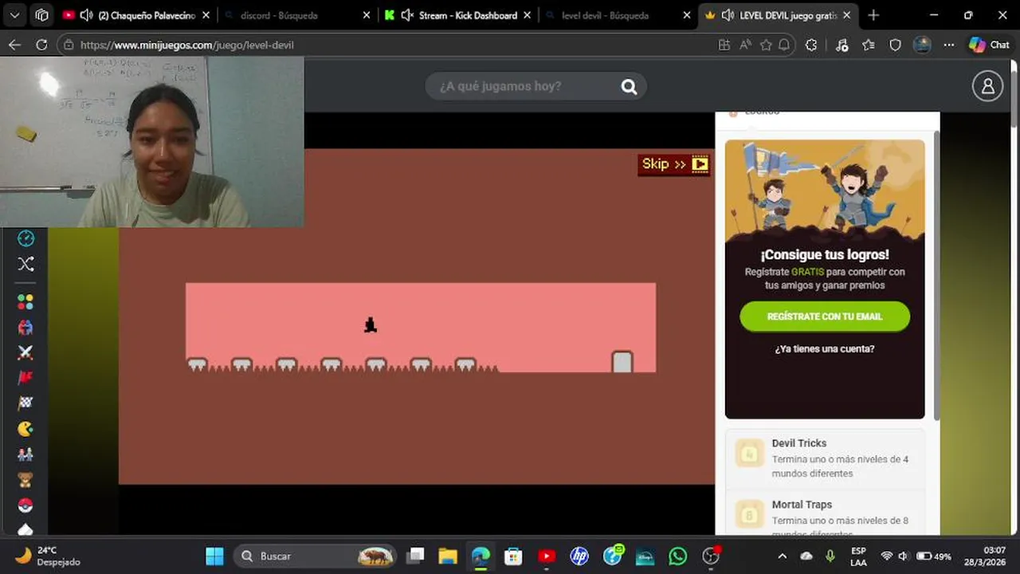Mute audio on the Kick Dashboard tab

407,15
